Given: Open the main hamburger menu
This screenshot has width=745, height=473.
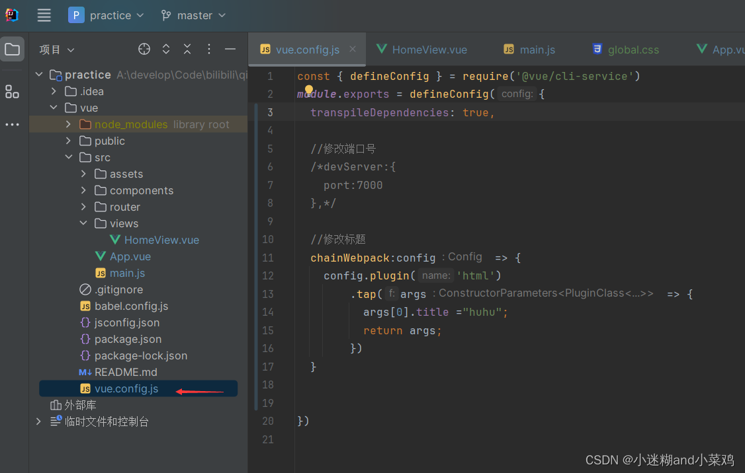Looking at the screenshot, I should [x=44, y=15].
